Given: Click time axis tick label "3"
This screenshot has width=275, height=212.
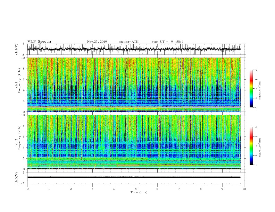Looking at the screenshot, I should [x=92, y=189].
